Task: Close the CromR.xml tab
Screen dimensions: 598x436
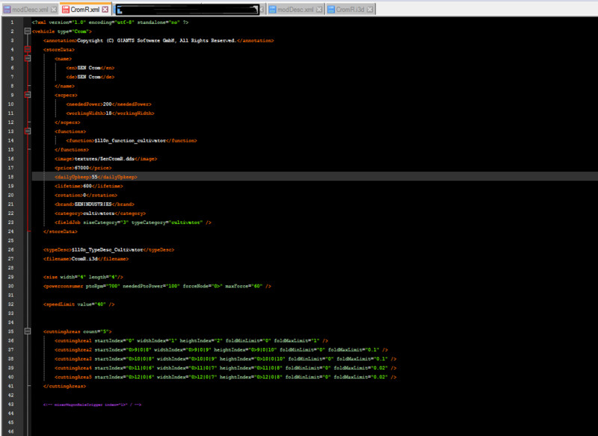Action: pyautogui.click(x=105, y=10)
